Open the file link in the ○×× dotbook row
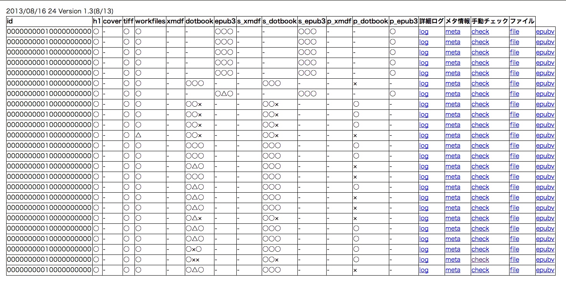This screenshot has width=566, height=304. [514, 260]
